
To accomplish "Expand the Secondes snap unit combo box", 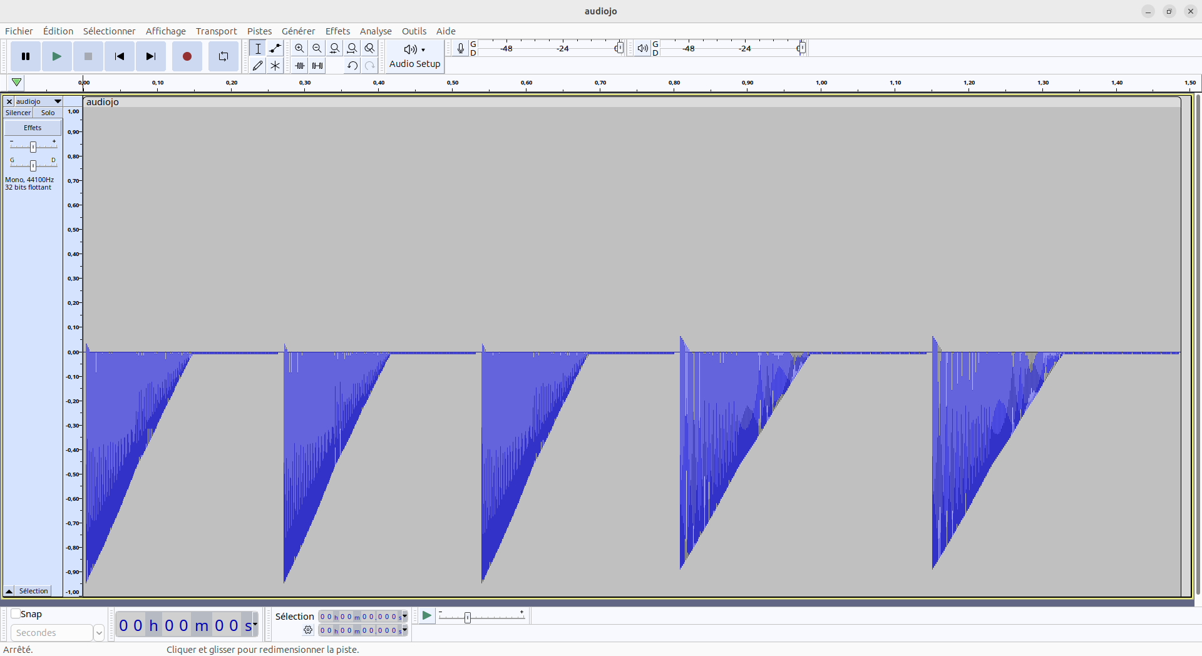I will tap(98, 633).
